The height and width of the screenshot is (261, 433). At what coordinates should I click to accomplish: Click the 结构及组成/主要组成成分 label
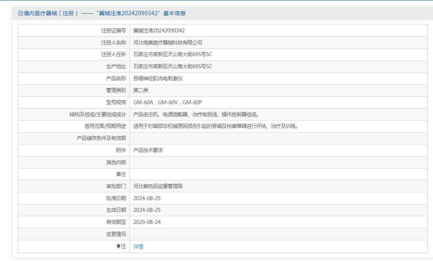click(x=98, y=114)
